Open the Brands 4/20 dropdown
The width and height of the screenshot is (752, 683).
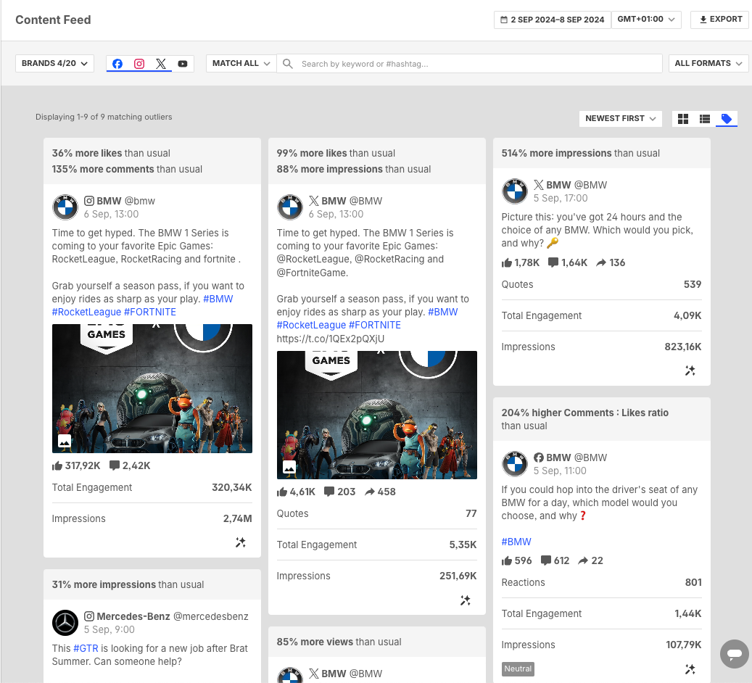[x=54, y=63]
